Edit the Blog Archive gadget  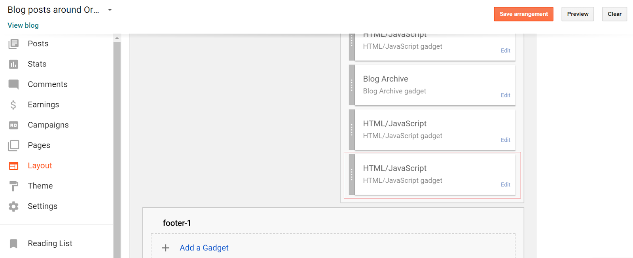[505, 95]
